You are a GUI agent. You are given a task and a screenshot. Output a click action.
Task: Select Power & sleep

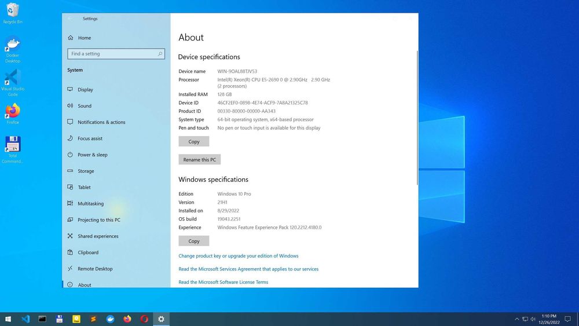(92, 155)
